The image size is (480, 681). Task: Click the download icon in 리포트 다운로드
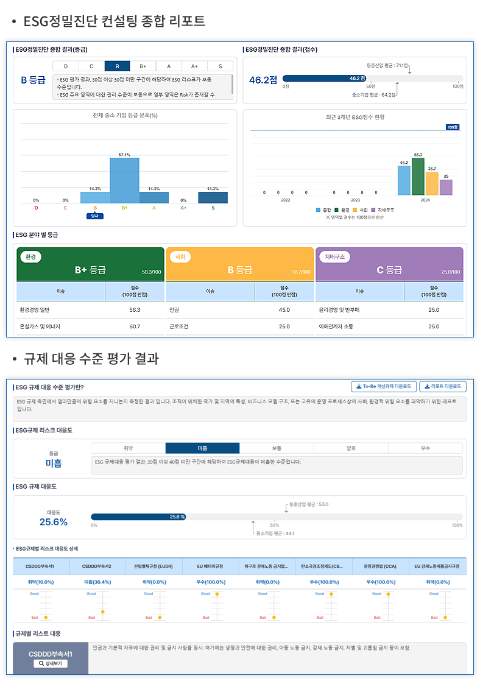(427, 386)
